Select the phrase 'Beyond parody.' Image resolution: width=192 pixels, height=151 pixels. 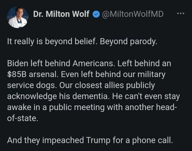pyautogui.click(x=129, y=42)
